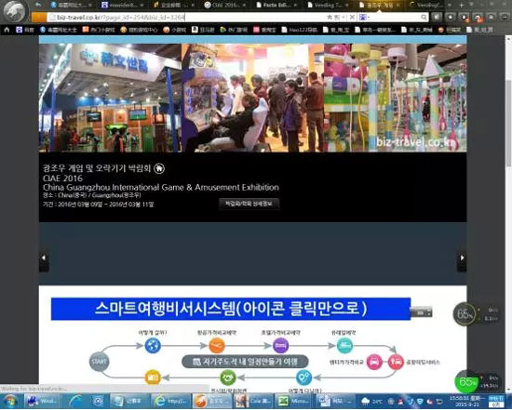Switch to the Facto browser tab
The width and height of the screenshot is (512, 410).
point(276,5)
